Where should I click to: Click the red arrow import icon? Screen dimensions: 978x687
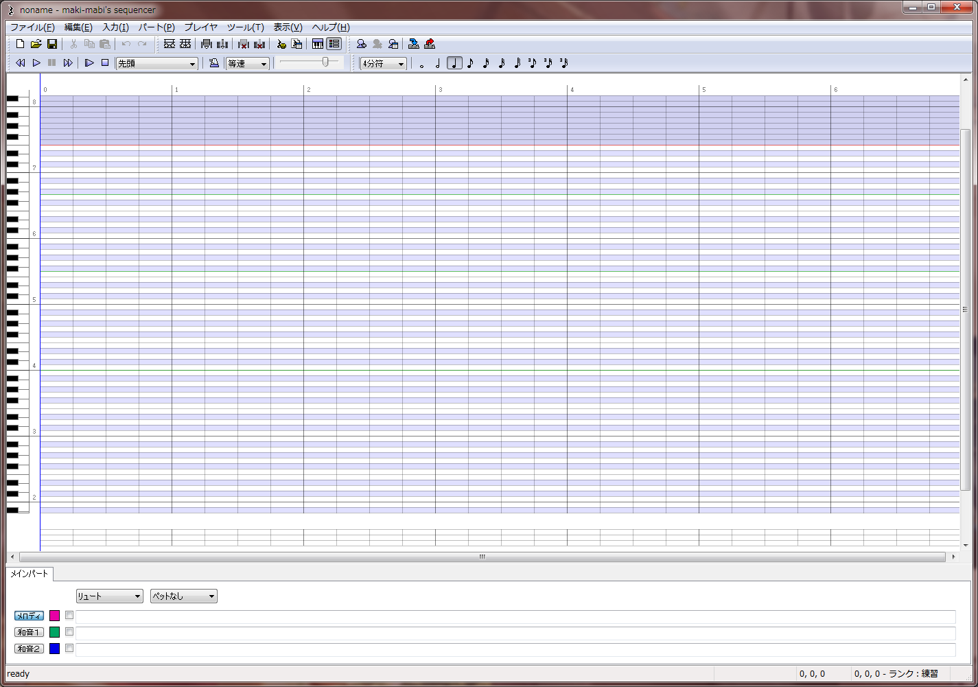click(430, 44)
